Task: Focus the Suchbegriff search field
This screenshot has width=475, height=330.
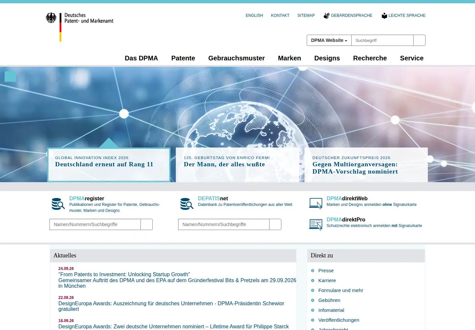Action: coord(382,40)
